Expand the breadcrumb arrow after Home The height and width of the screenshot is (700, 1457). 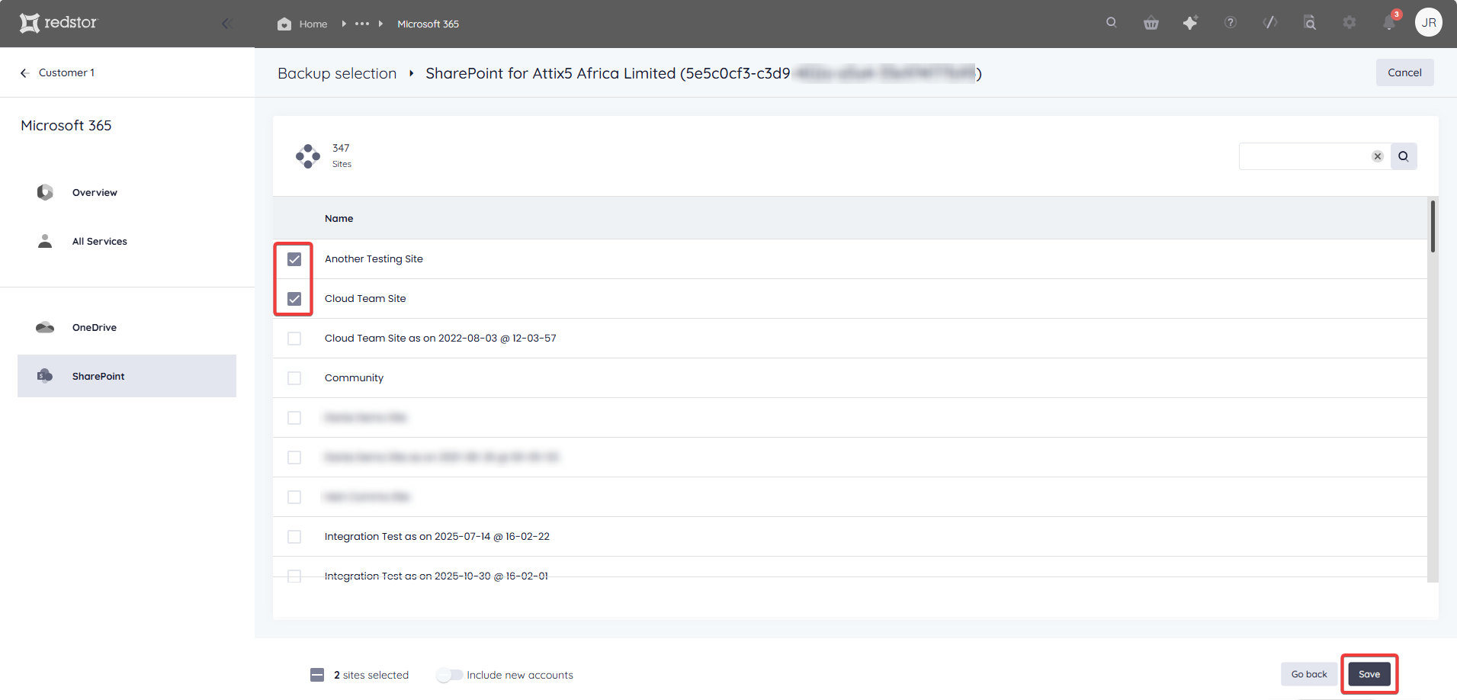(344, 24)
